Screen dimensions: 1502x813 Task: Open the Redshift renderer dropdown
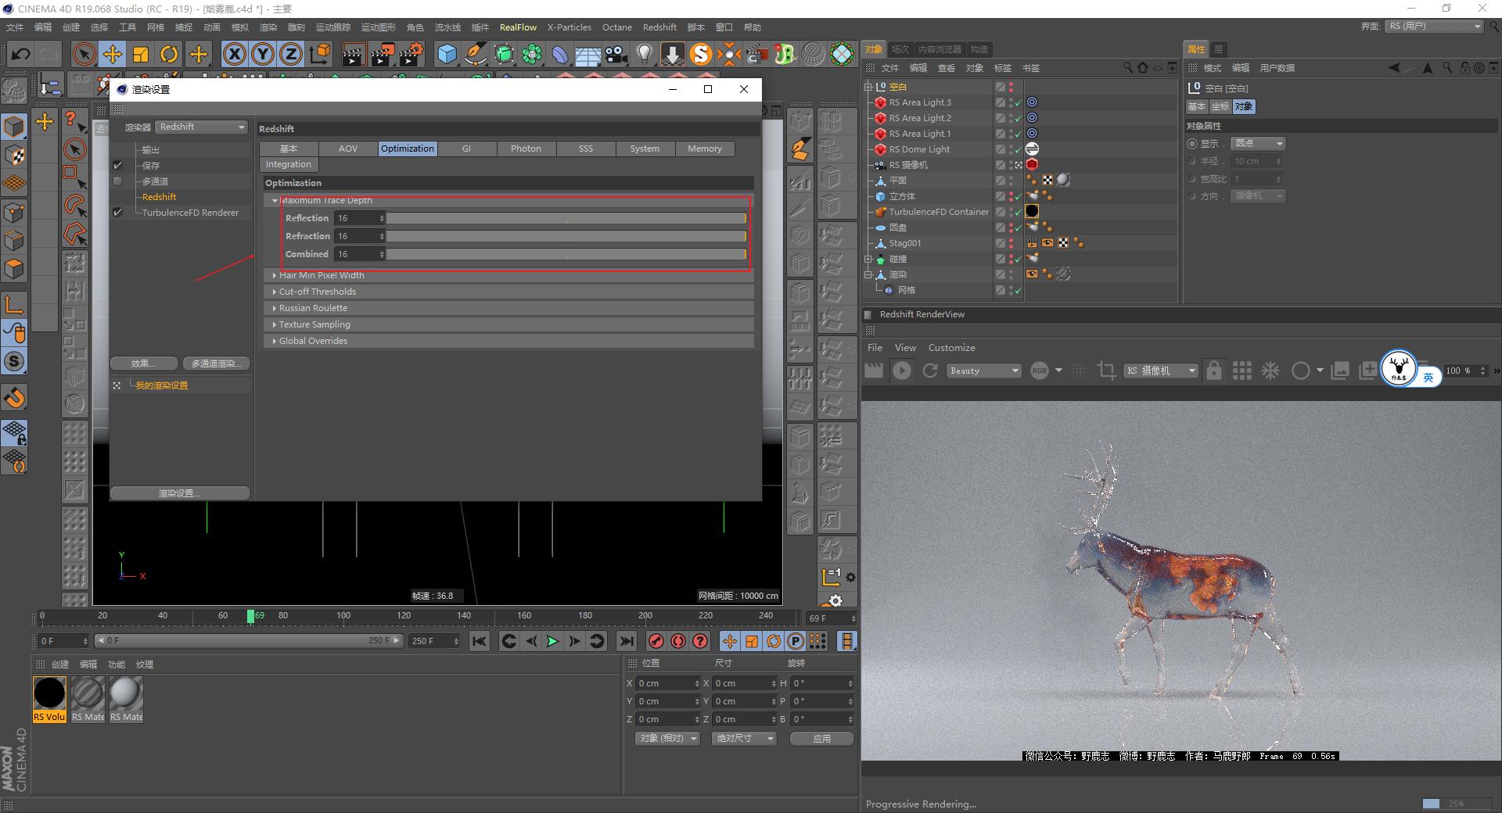[x=201, y=127]
